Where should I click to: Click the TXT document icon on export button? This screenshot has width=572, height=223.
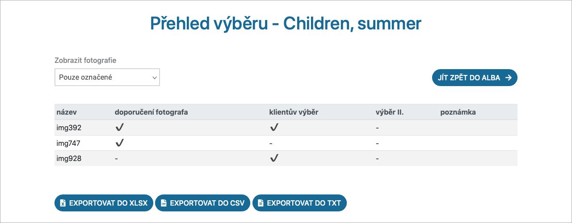point(261,203)
